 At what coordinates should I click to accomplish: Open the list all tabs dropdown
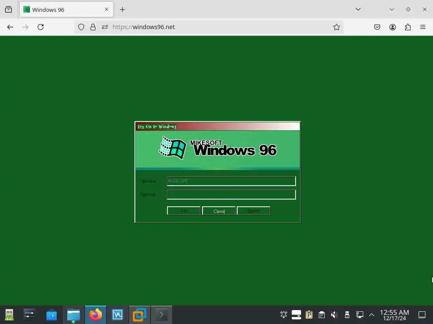(x=358, y=9)
